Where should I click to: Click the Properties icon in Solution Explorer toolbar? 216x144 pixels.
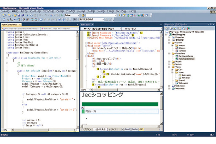(166, 28)
